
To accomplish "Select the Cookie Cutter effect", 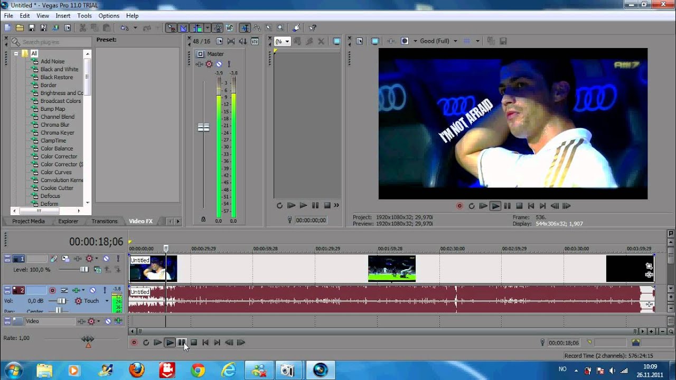I will 57,188.
